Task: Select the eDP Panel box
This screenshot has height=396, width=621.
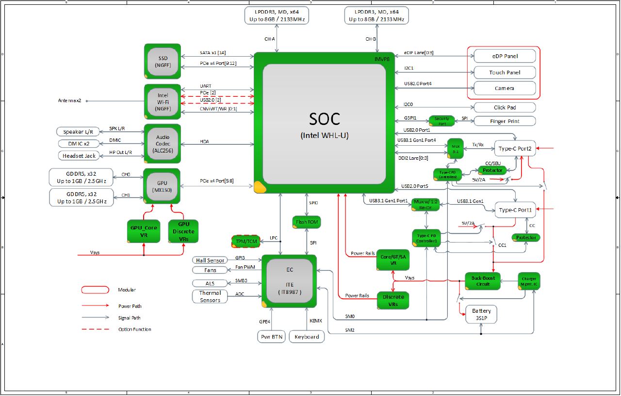Action: point(505,56)
